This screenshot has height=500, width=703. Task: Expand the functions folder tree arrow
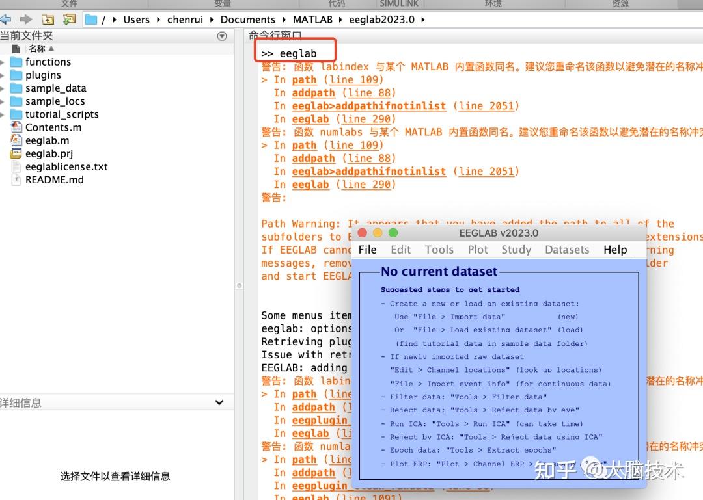pos(2,62)
